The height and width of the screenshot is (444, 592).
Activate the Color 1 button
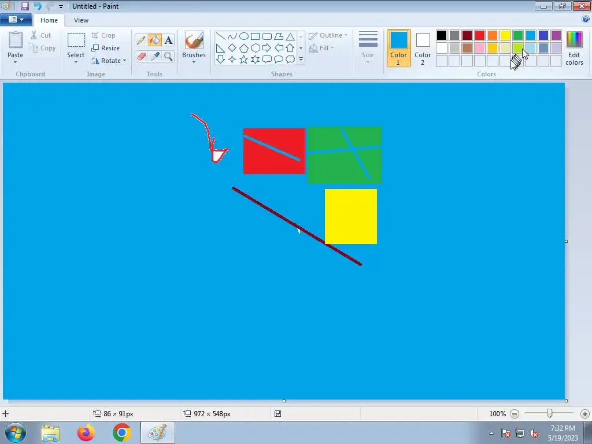pos(398,48)
